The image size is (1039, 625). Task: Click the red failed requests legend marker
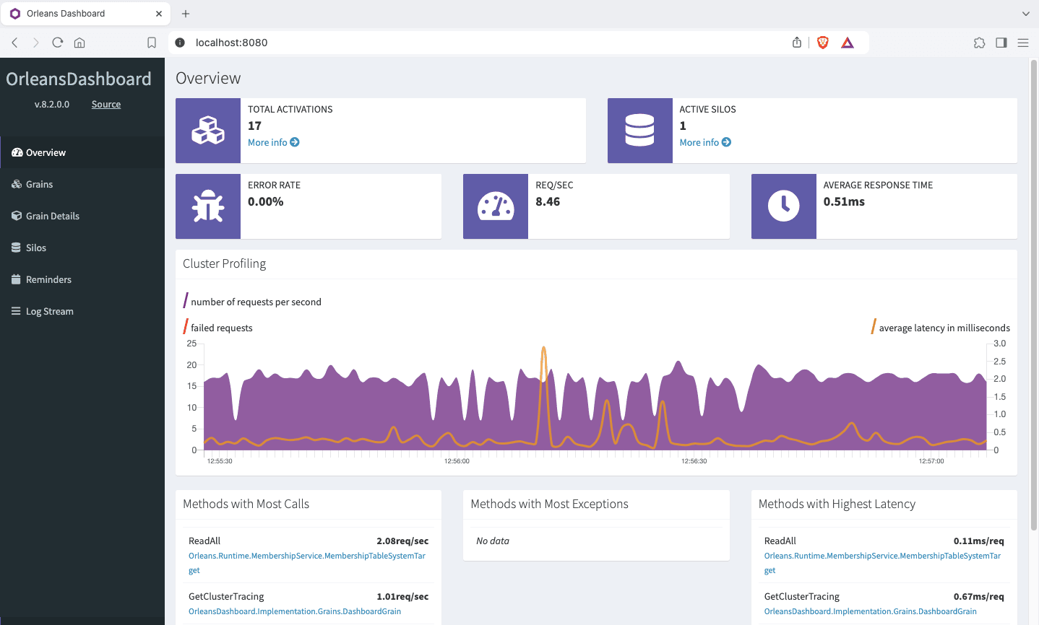[x=186, y=327]
